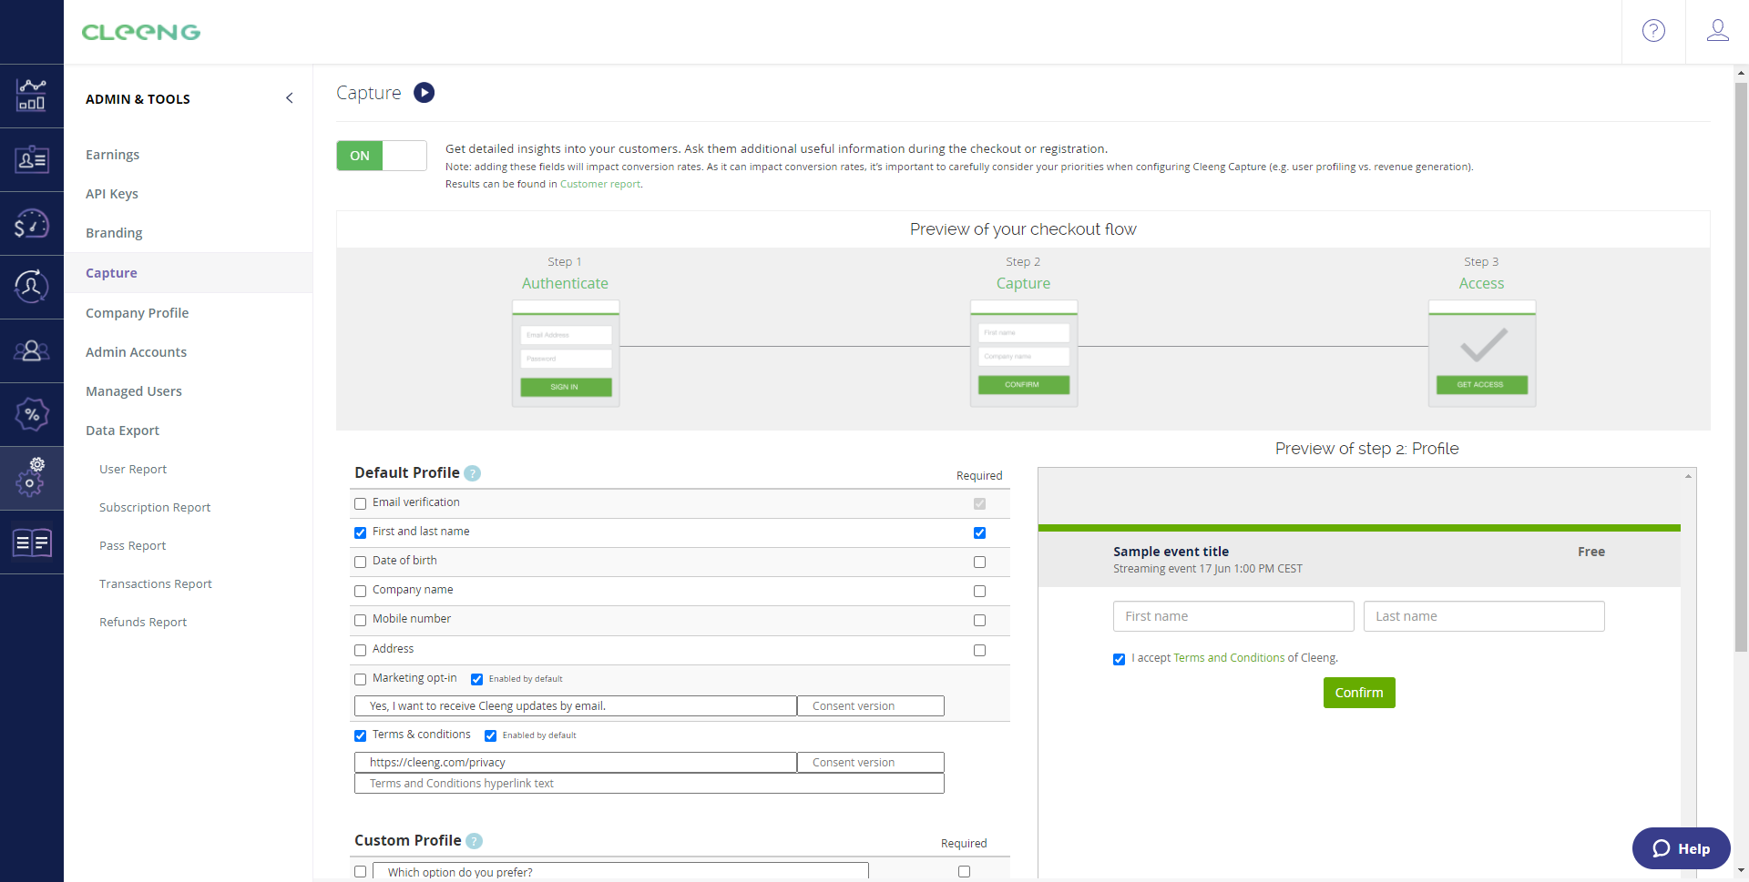Click the Last name preview field
The width and height of the screenshot is (1749, 882).
click(x=1484, y=616)
